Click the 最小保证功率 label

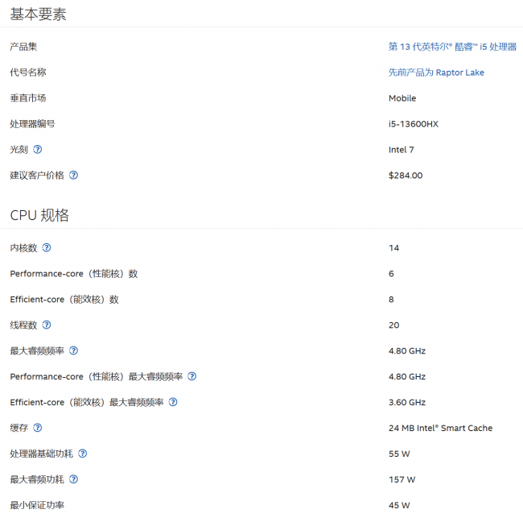point(37,505)
